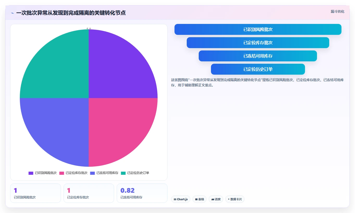
Task: Click the 数据卡片 tag
Action: point(235,199)
